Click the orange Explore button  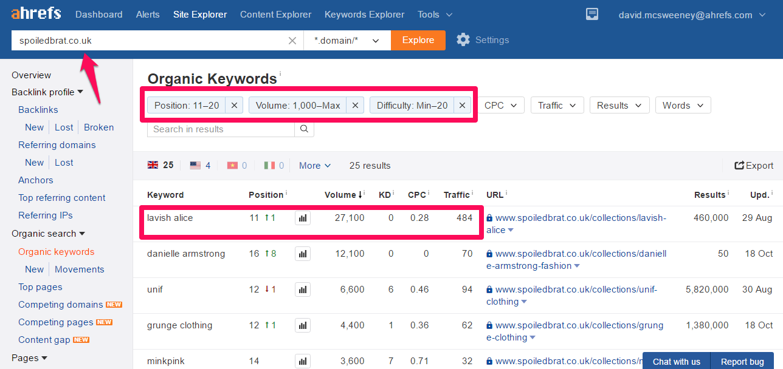418,41
